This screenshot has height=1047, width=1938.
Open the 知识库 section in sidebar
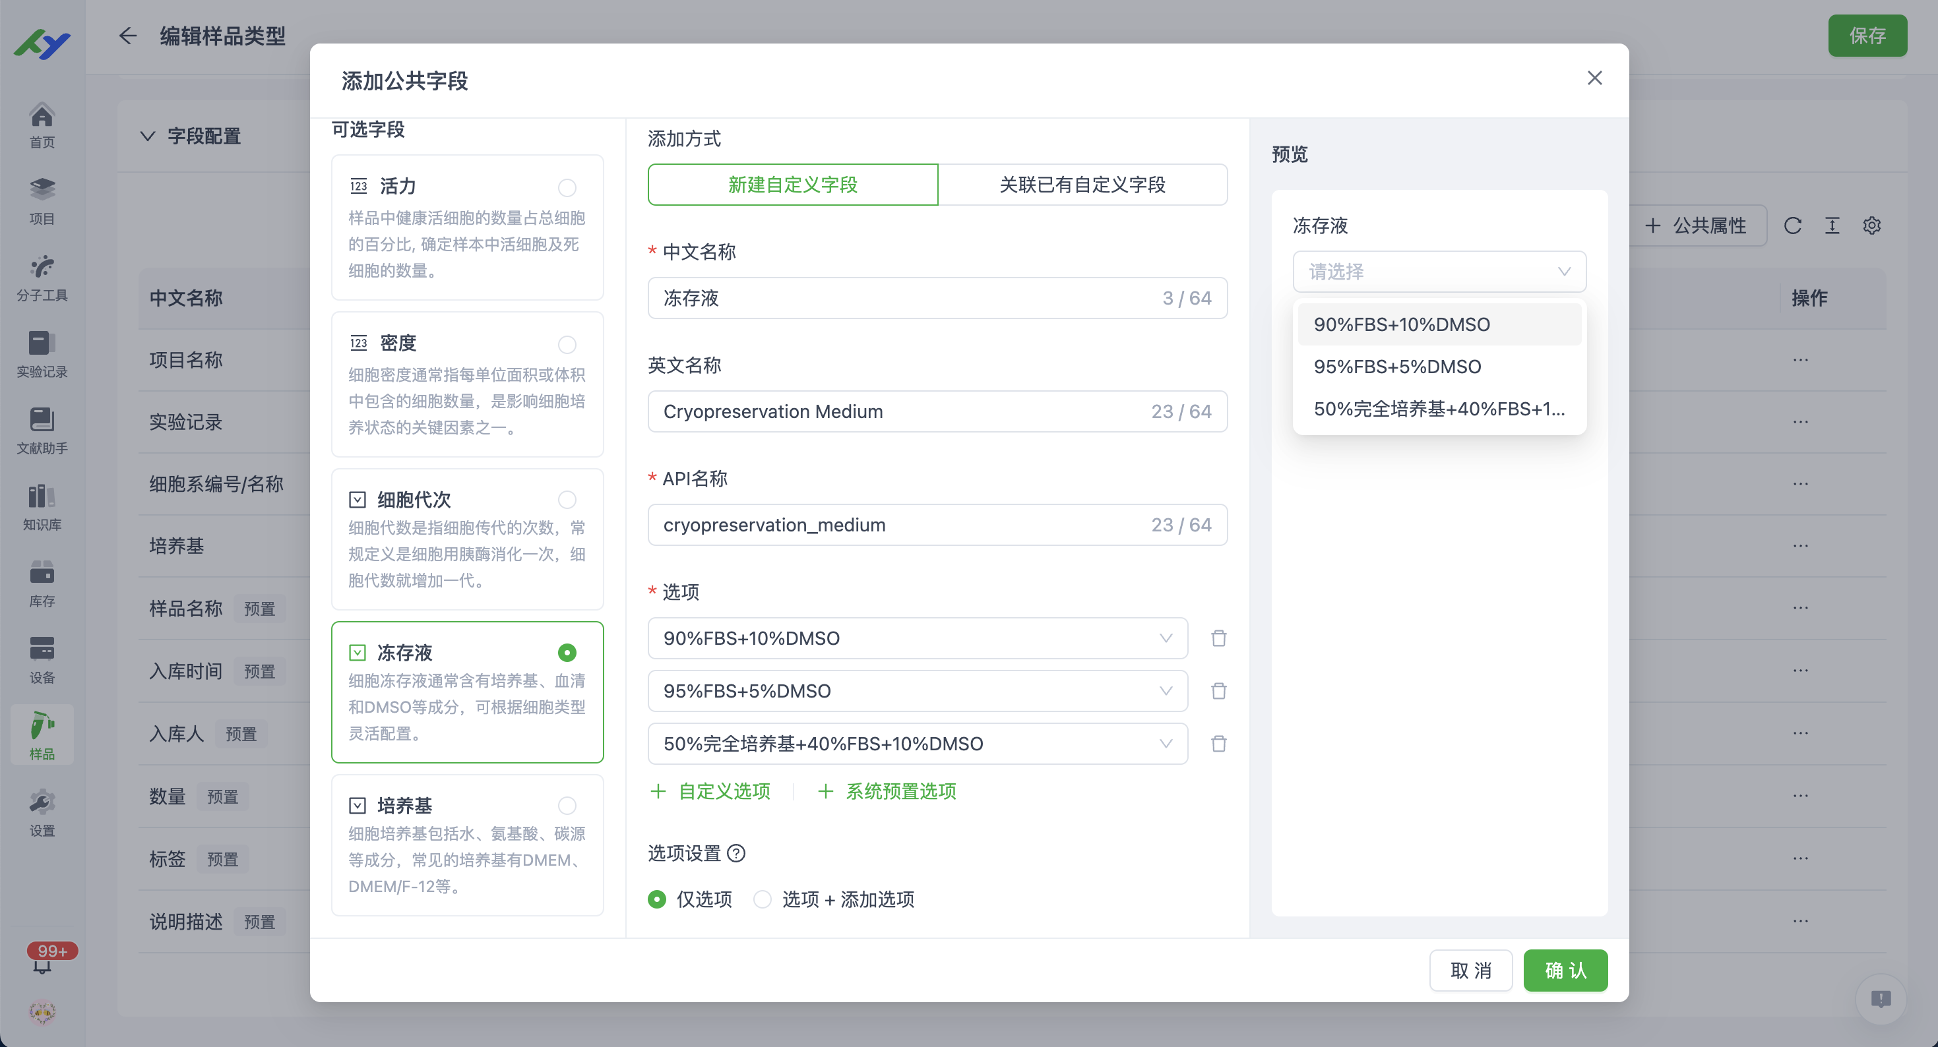click(x=42, y=506)
